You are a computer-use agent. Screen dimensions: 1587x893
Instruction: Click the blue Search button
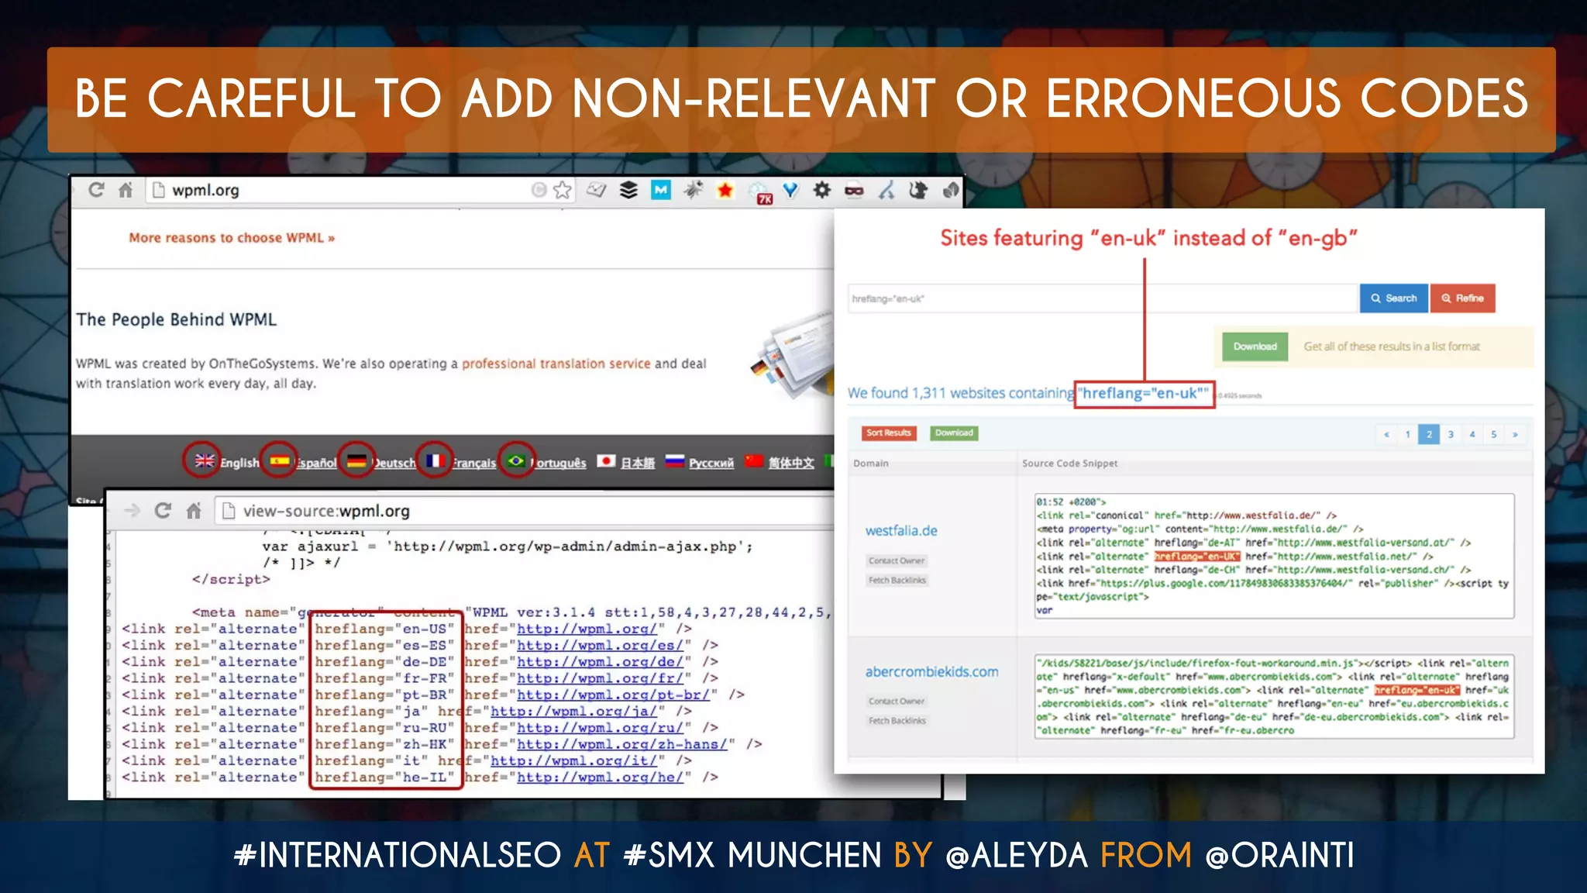1393,298
